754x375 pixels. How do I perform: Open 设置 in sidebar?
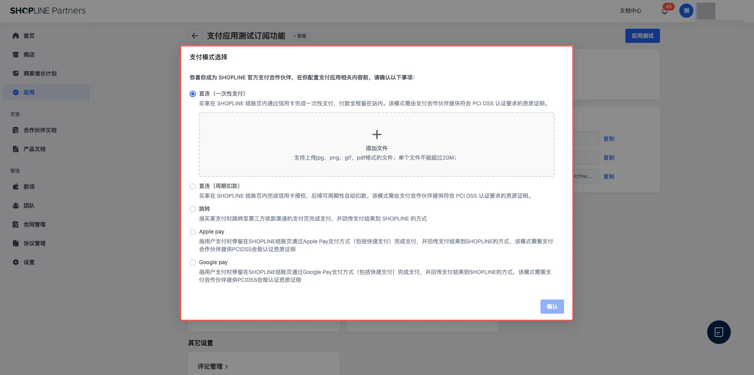coord(46,262)
